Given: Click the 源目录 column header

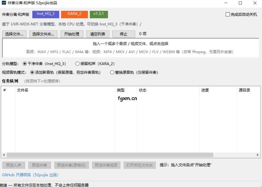Looking at the screenshot, I should [x=248, y=90].
